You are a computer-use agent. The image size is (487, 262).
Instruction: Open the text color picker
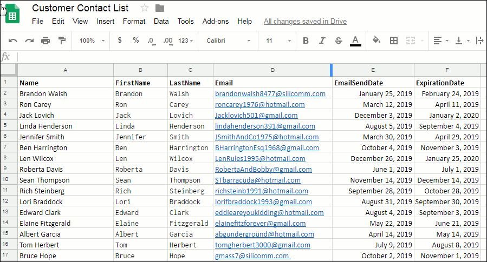click(355, 41)
